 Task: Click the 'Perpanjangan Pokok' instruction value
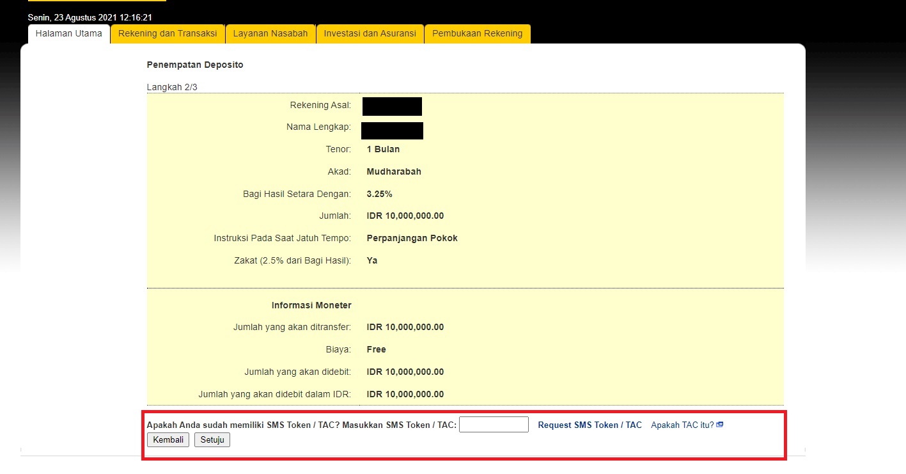point(412,239)
